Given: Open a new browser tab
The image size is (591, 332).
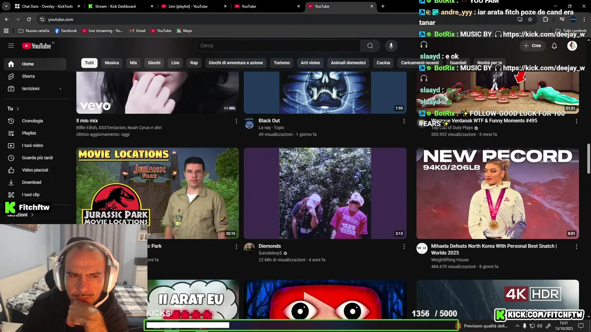Looking at the screenshot, I should [383, 6].
